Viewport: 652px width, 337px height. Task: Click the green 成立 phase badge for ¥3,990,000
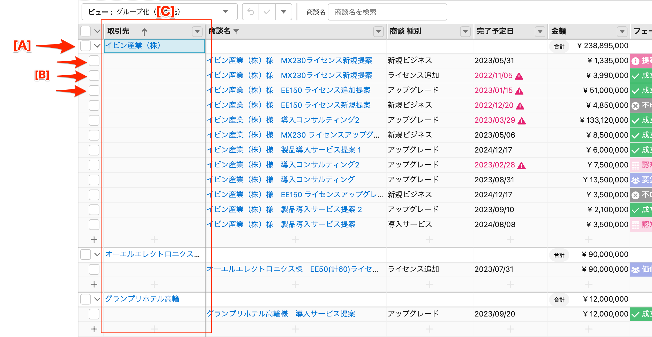tap(641, 76)
